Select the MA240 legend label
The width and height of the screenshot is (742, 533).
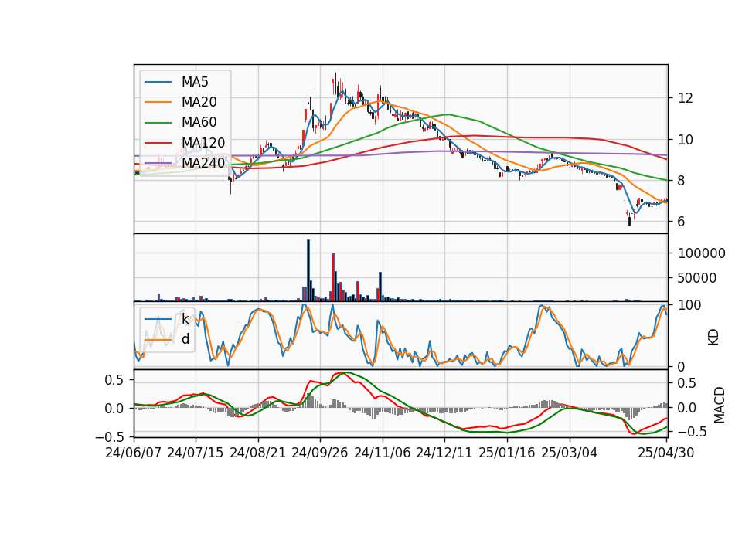(203, 163)
